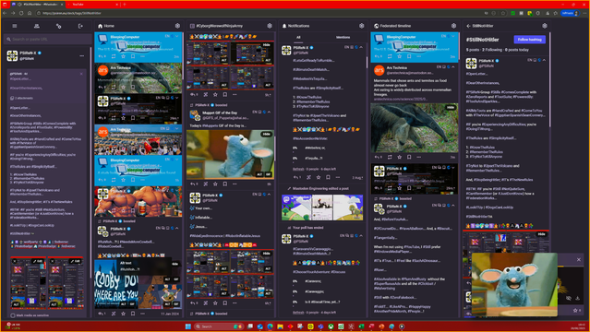Switch to the Mentions tab in Notifications

343,37
